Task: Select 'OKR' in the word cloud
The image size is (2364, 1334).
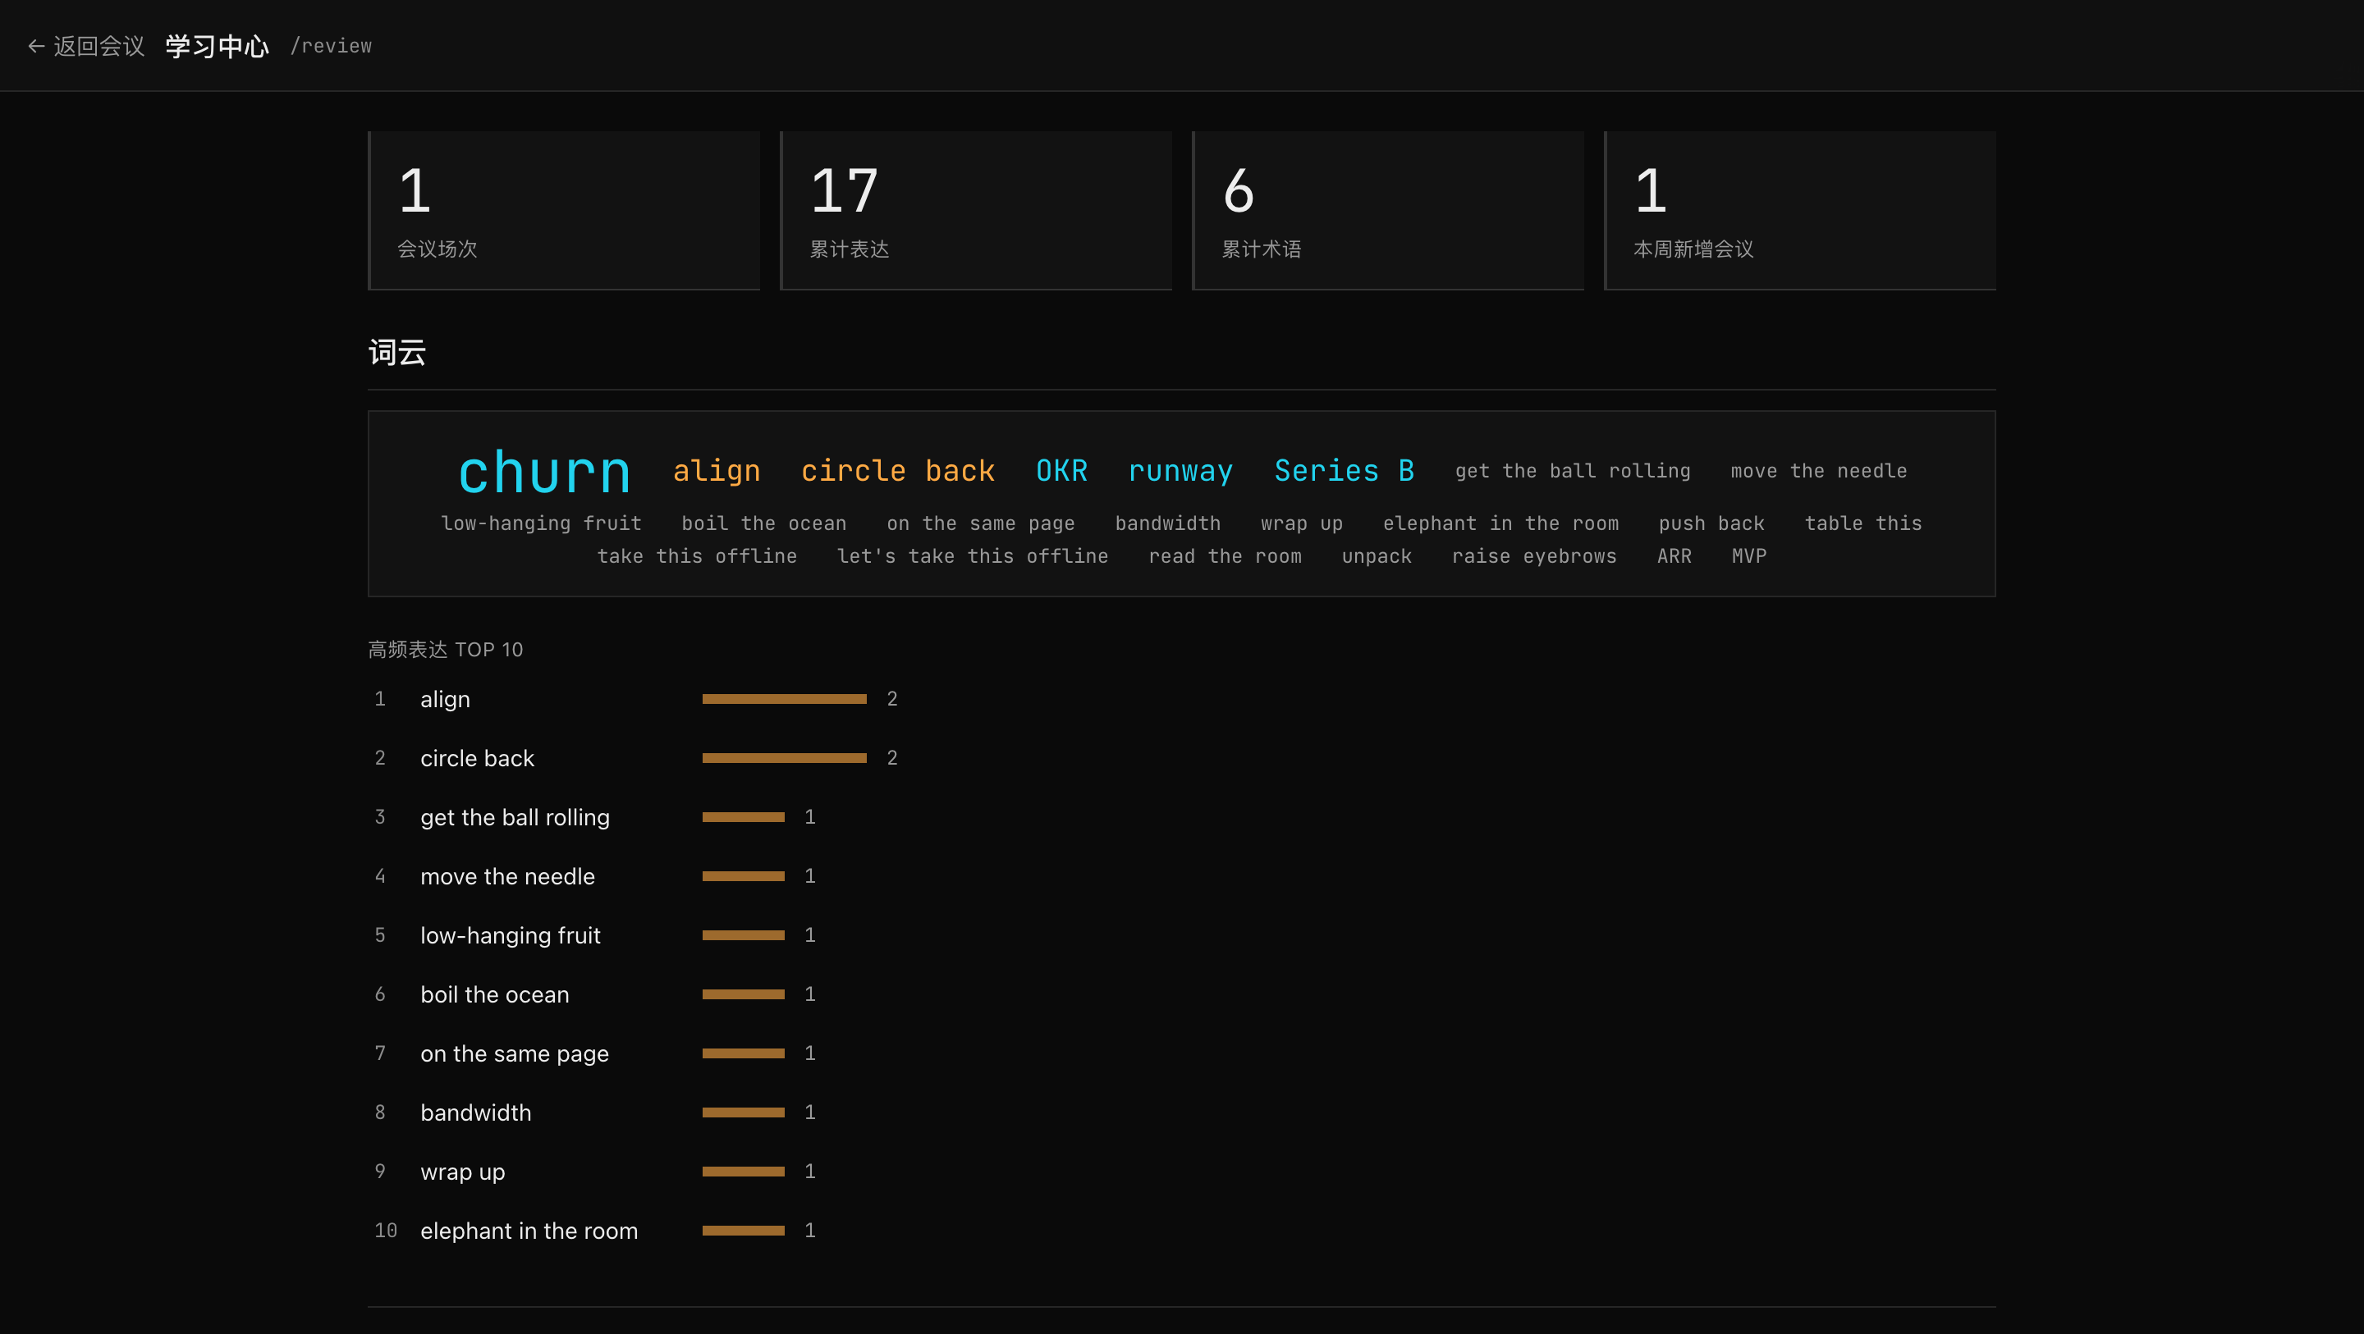Action: point(1062,471)
